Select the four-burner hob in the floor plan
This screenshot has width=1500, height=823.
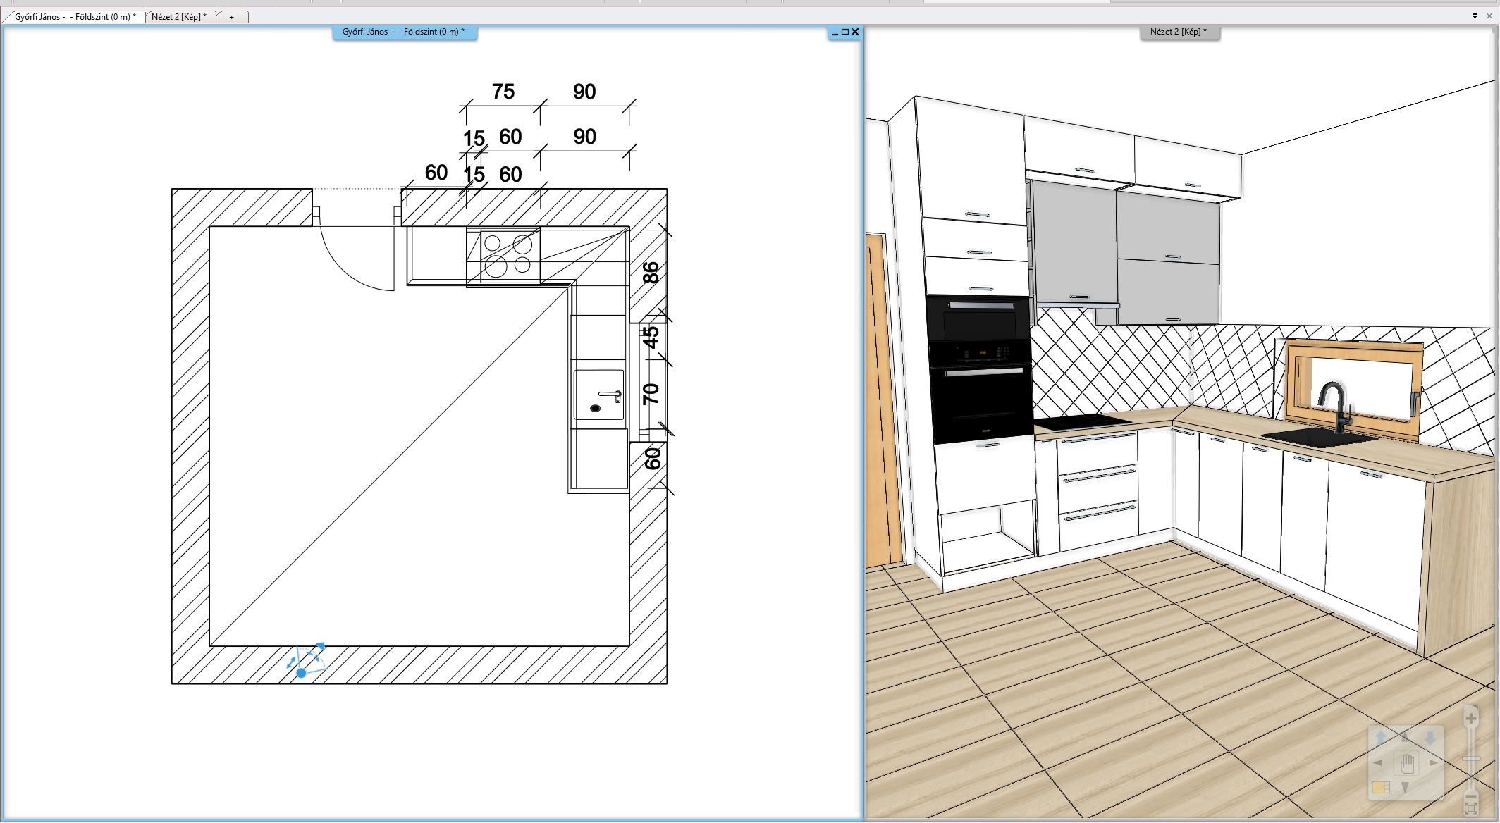[x=510, y=256]
